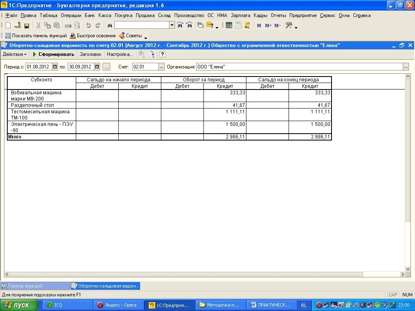Open the Банк menu
The width and height of the screenshot is (415, 311).
[90, 15]
